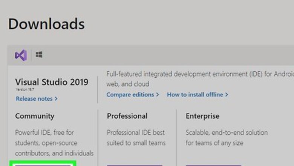Click the Visual Studio logo icon
Image resolution: width=294 pixels, height=166 pixels.
tap(21, 55)
